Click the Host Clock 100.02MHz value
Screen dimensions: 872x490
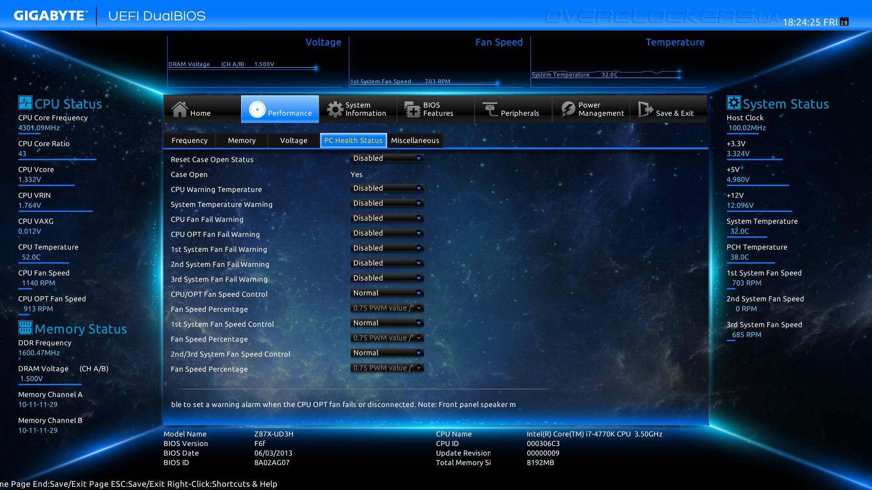click(x=747, y=128)
